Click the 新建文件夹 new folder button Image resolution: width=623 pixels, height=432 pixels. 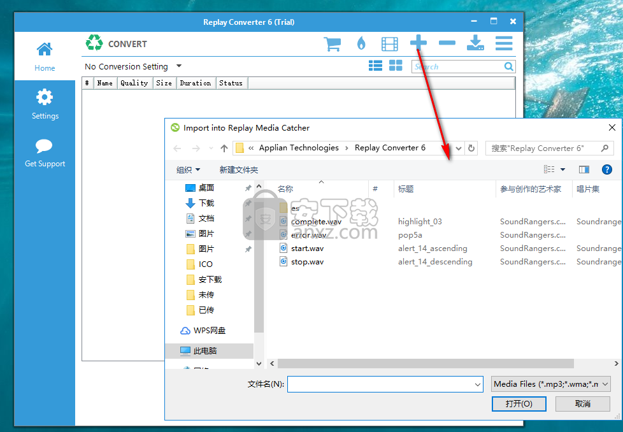pos(239,169)
